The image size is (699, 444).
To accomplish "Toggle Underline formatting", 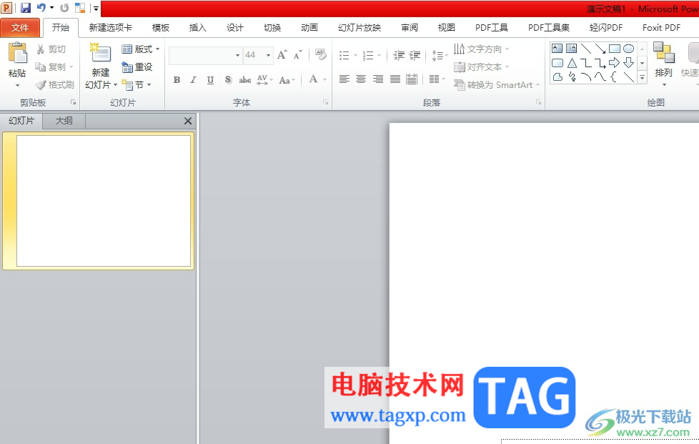I will coord(210,80).
